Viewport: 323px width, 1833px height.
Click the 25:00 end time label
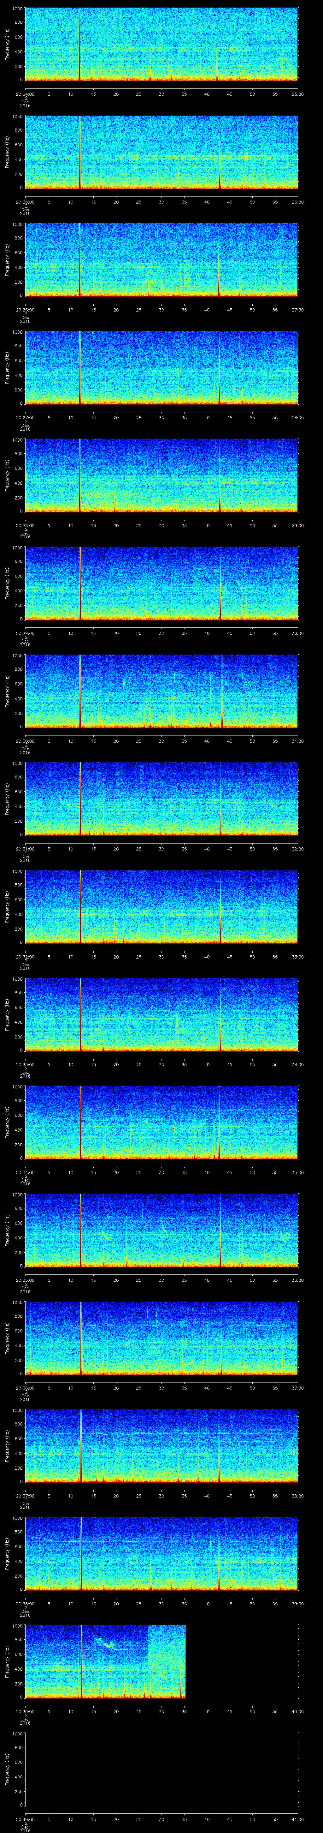click(297, 94)
